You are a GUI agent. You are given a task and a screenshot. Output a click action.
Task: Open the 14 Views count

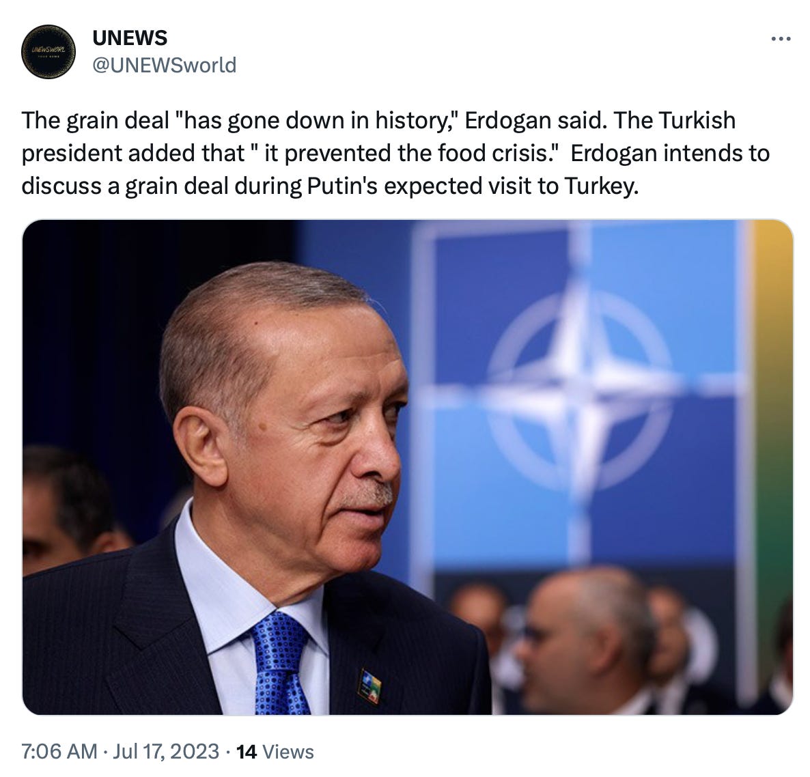point(275,752)
